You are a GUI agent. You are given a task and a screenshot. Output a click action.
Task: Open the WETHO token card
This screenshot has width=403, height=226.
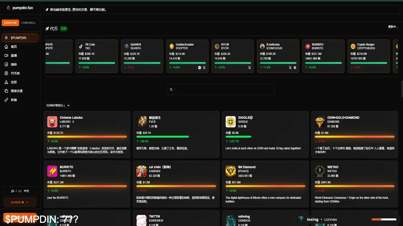[355, 184]
